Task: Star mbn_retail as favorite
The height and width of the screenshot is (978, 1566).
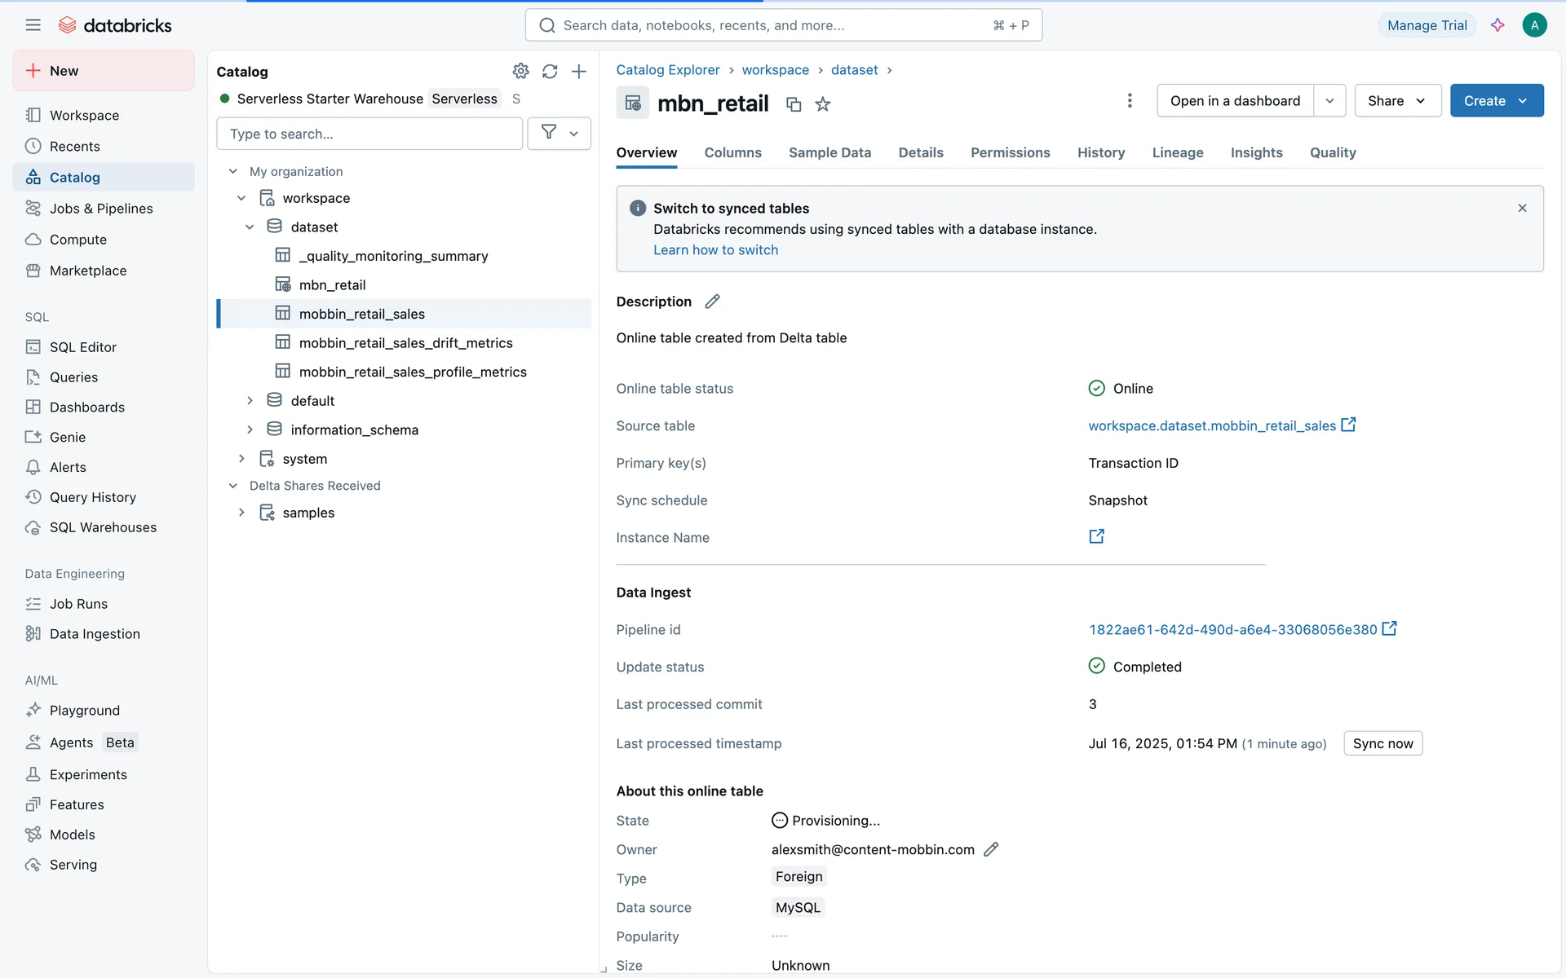Action: point(823,104)
